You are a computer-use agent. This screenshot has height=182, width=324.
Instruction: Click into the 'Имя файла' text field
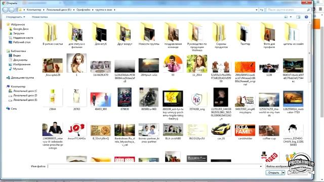pos(153,166)
